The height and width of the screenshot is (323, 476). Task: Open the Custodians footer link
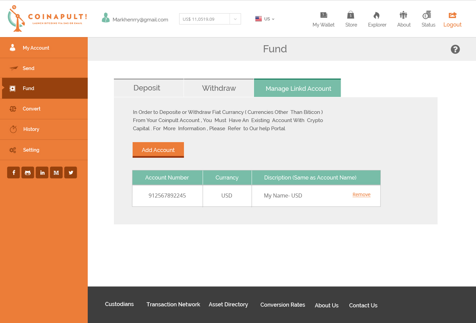pyautogui.click(x=119, y=304)
